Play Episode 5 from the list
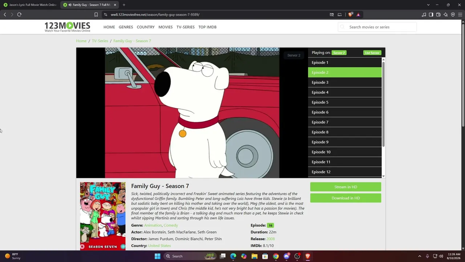Viewport: 465px width, 262px height. click(x=345, y=102)
